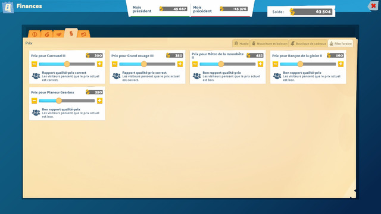Increase price for Planeur Gearbox
This screenshot has width=381, height=214.
[x=99, y=100]
